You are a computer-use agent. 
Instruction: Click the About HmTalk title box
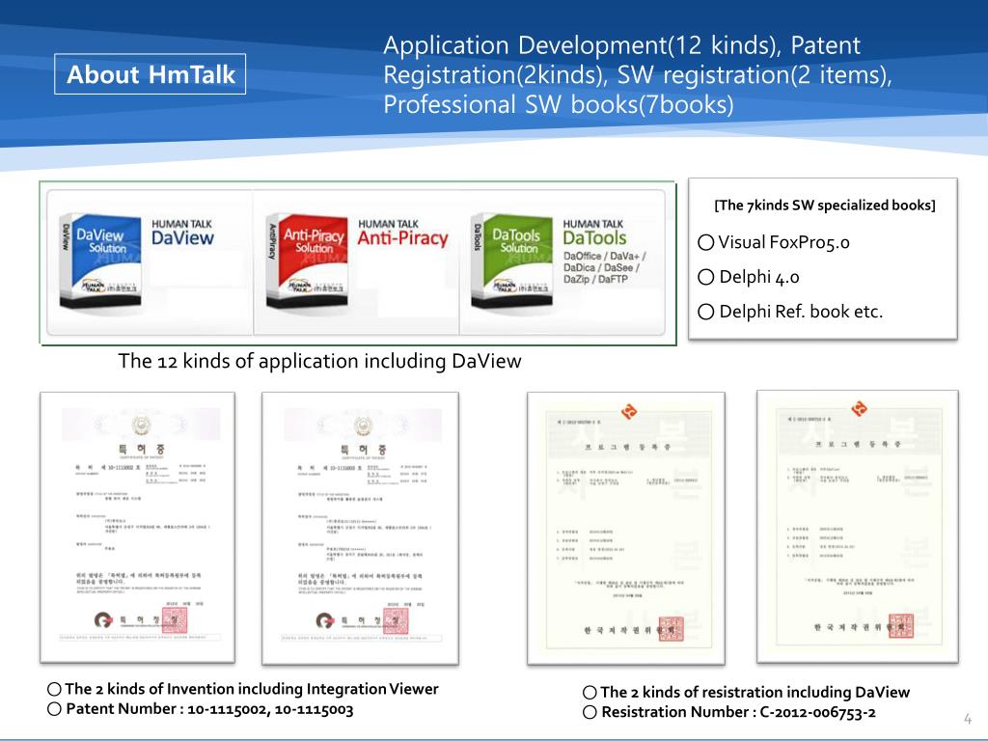150,74
